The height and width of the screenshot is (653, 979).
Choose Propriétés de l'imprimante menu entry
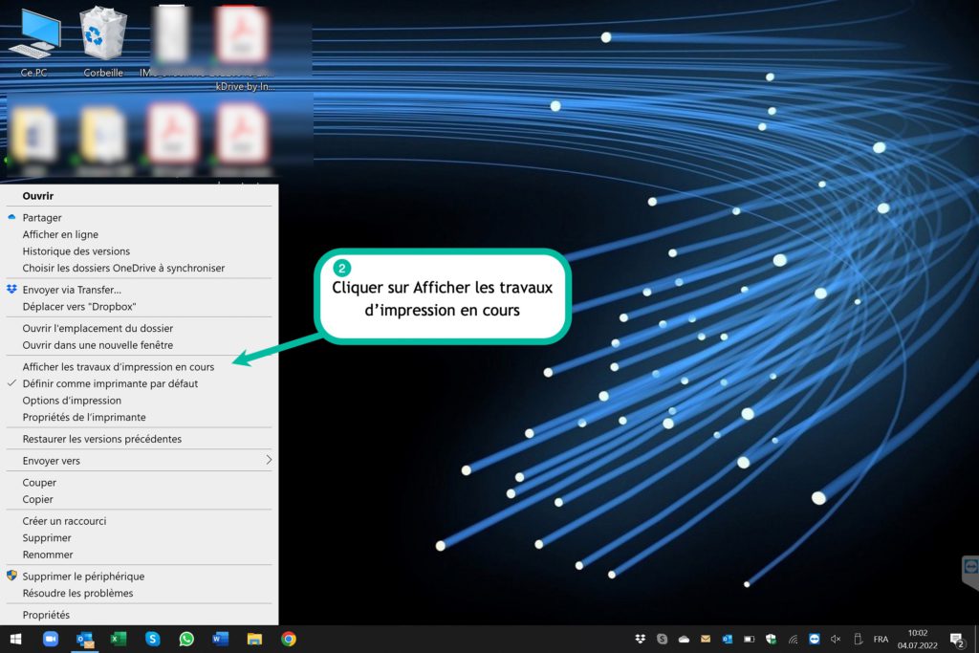point(84,418)
